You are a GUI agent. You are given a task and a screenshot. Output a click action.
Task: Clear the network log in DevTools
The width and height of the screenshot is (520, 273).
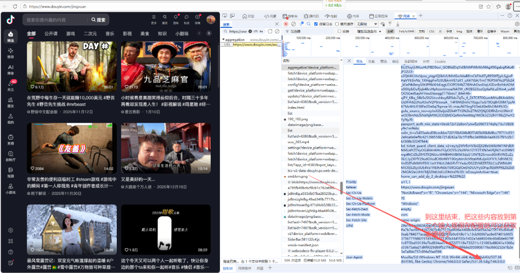point(294,24)
